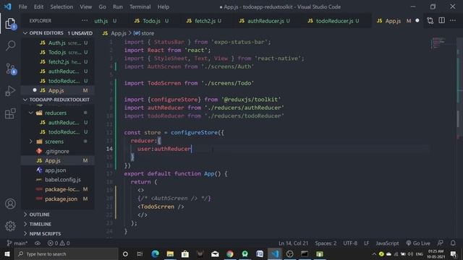Show hidden system tray icons chevron
463x260 pixels.
point(374,253)
